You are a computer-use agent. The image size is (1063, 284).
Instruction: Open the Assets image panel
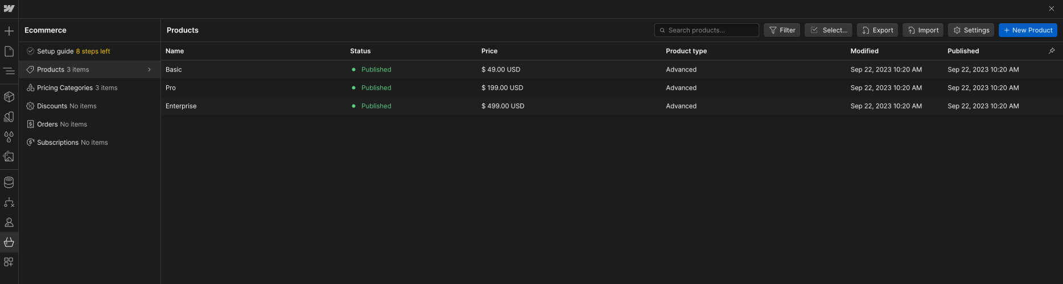9,157
